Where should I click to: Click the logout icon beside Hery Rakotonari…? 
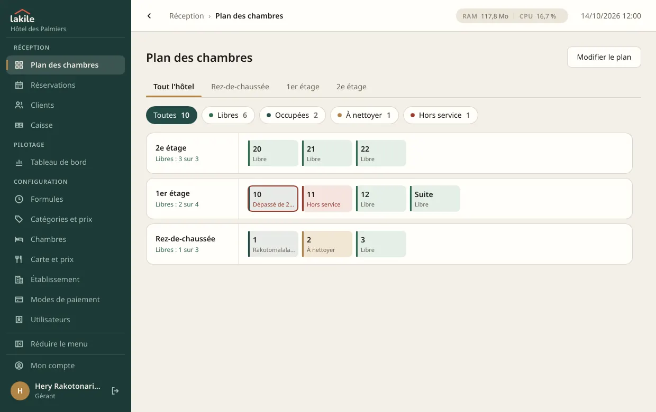(115, 391)
